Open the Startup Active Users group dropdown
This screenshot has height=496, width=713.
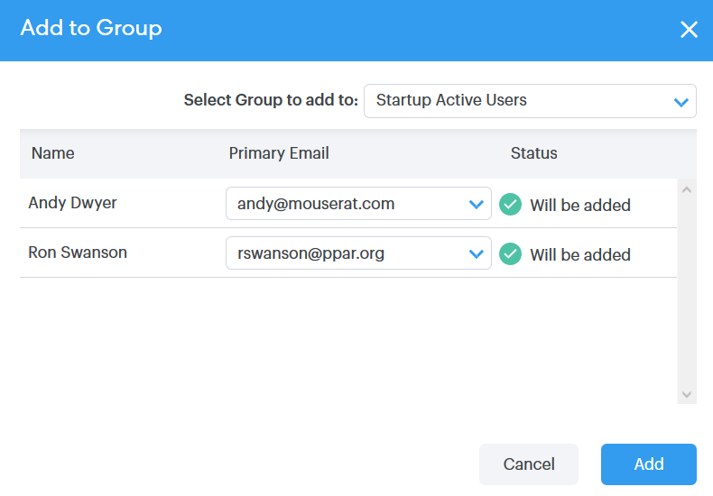click(x=530, y=101)
